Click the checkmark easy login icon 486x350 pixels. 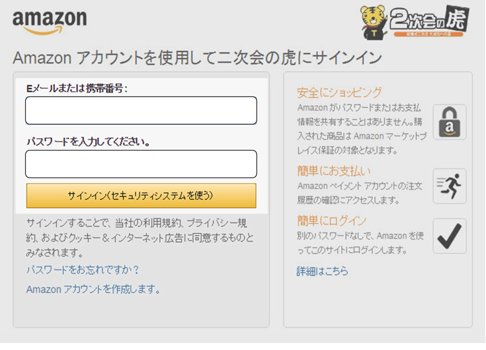[450, 236]
